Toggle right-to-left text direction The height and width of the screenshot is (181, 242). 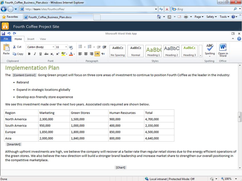tap(103, 54)
